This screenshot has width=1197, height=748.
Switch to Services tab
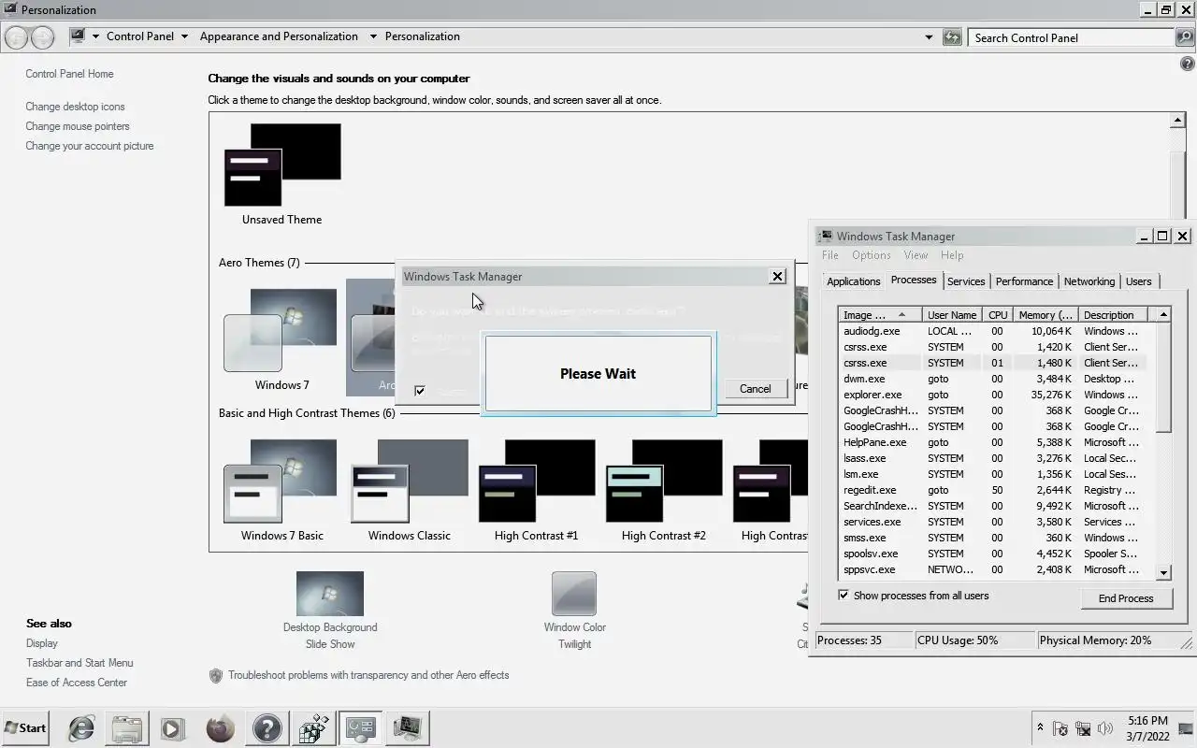966,281
